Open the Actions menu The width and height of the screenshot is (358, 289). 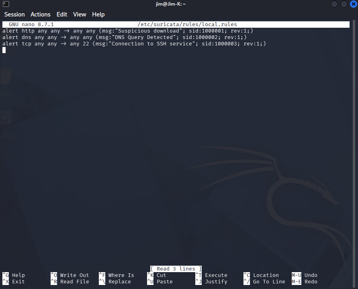coord(41,14)
